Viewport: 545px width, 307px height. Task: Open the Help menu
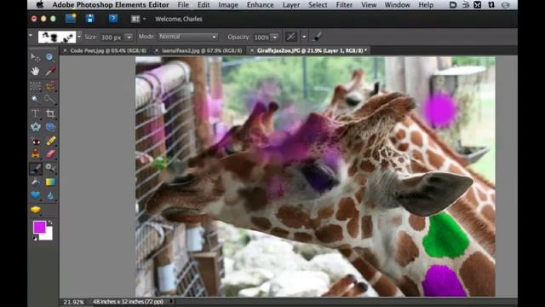[x=426, y=5]
